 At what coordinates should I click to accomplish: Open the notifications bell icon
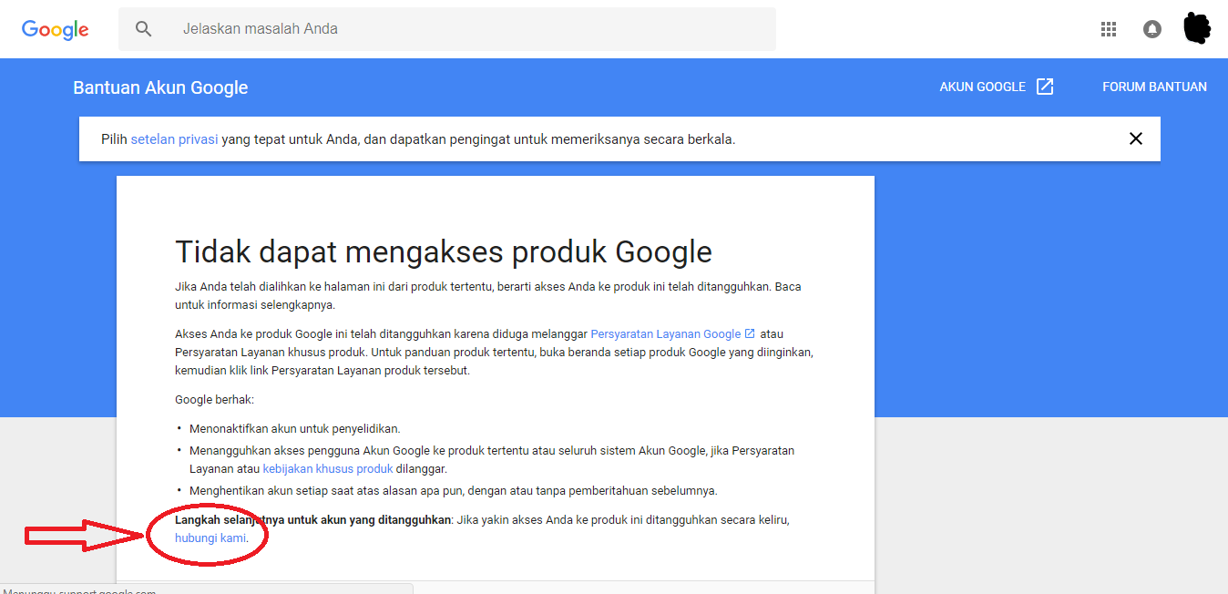point(1152,29)
